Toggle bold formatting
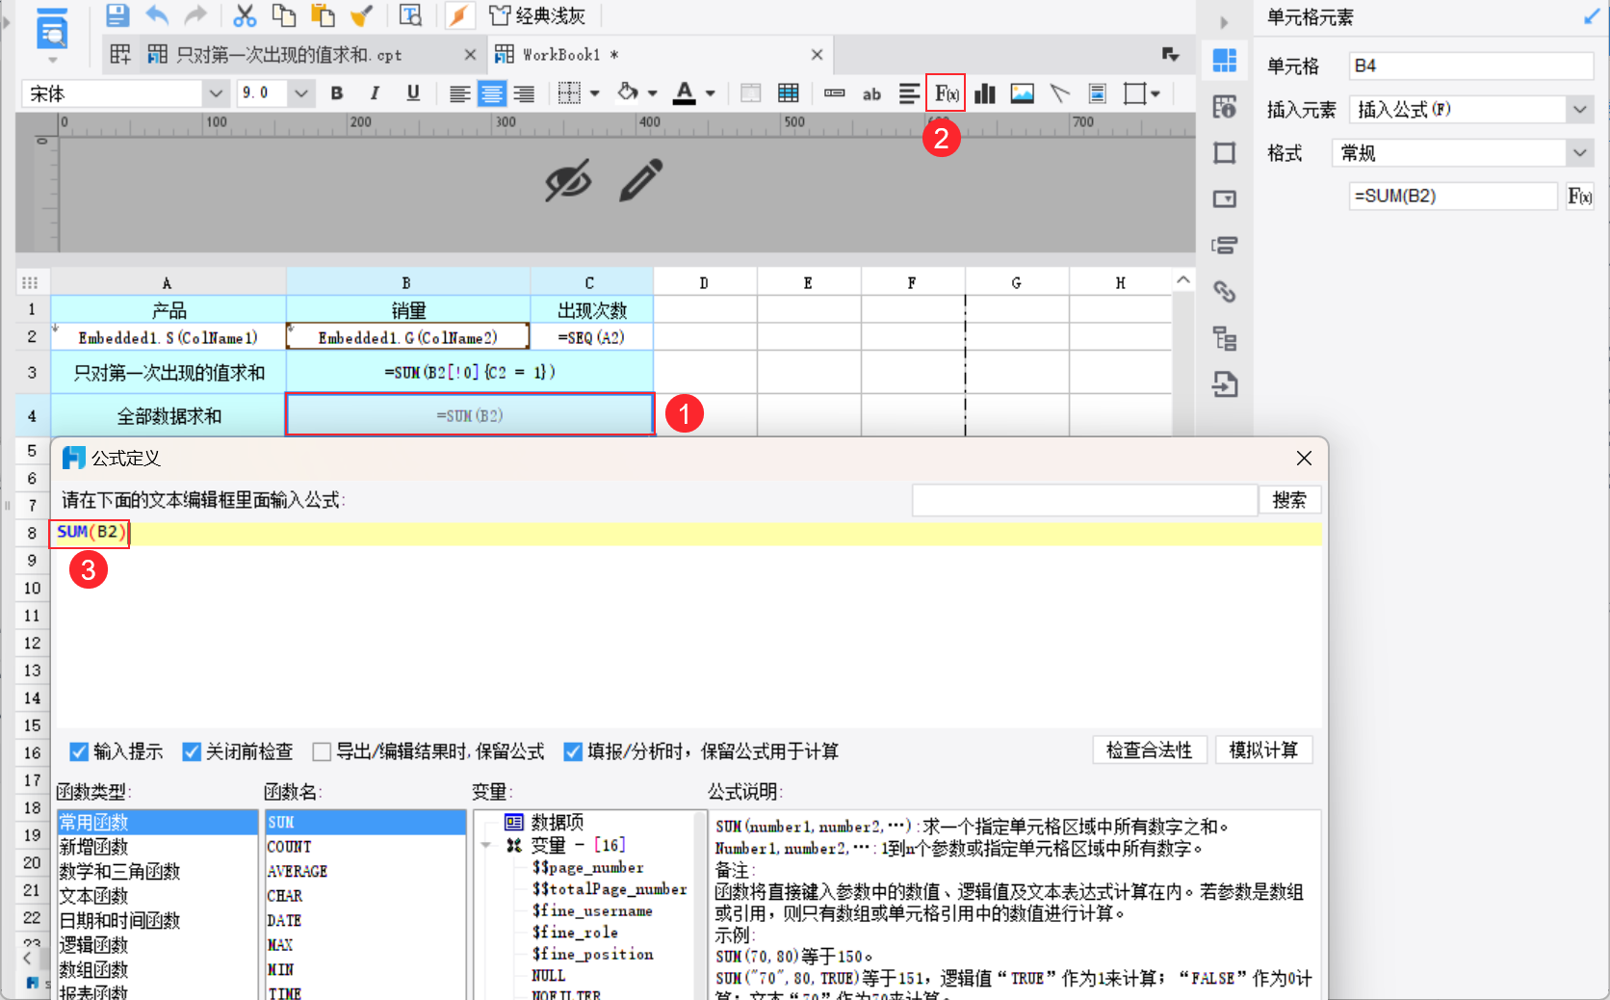 (x=337, y=93)
